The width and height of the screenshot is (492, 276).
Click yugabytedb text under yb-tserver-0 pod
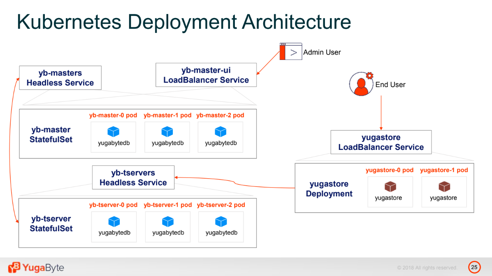[x=114, y=233]
